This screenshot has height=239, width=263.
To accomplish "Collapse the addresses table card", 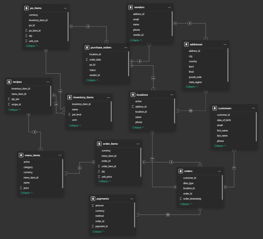I will (x=192, y=87).
